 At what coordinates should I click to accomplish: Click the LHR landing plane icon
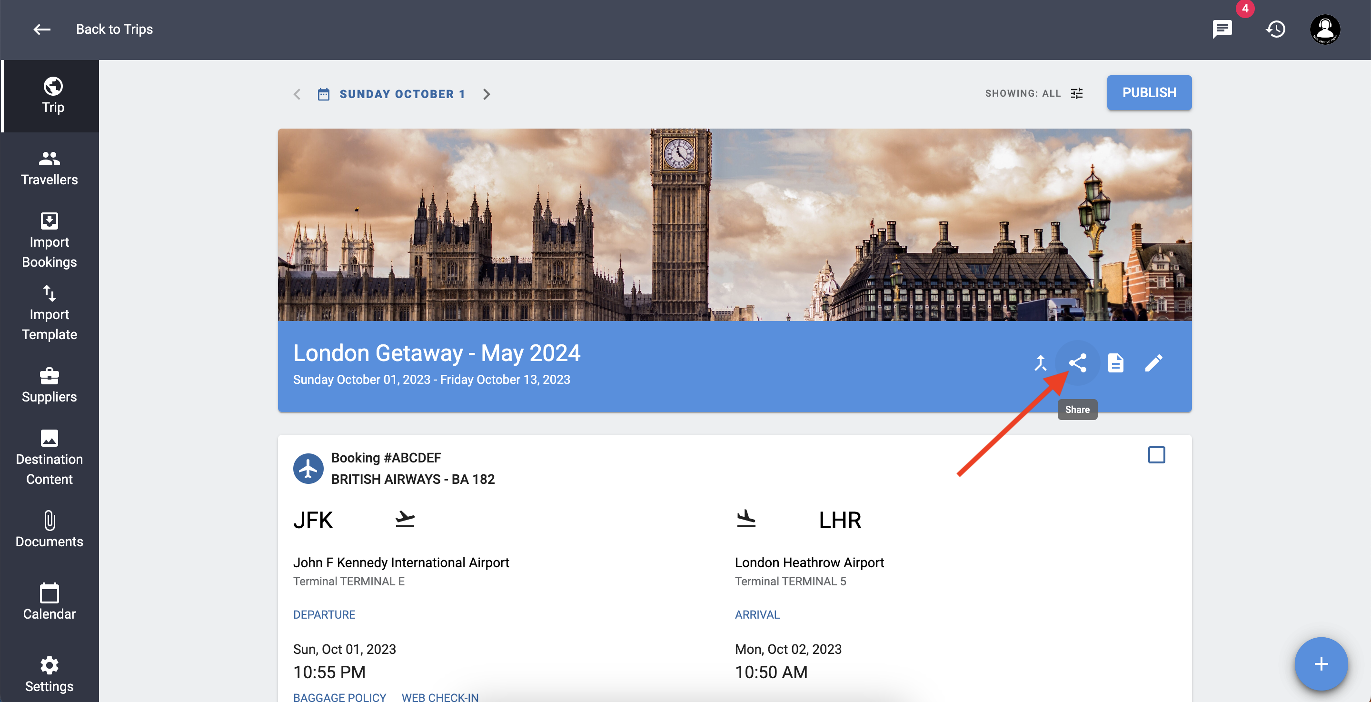[746, 519]
